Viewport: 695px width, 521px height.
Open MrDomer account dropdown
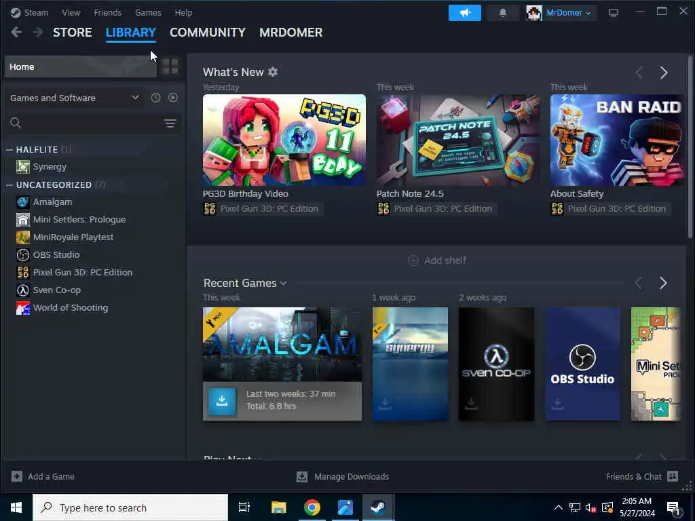[569, 13]
